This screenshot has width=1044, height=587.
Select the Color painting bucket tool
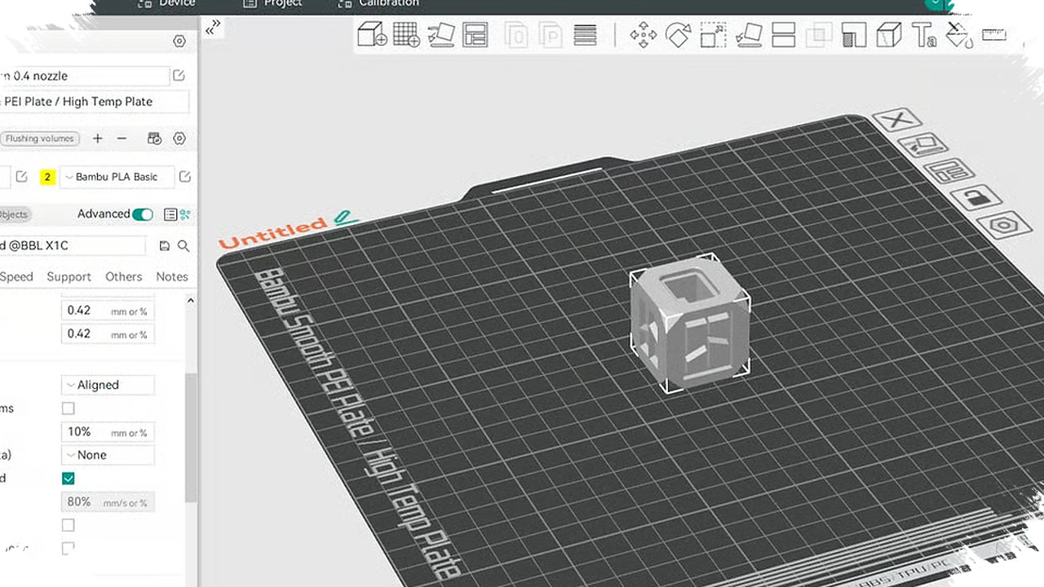pyautogui.click(x=959, y=35)
